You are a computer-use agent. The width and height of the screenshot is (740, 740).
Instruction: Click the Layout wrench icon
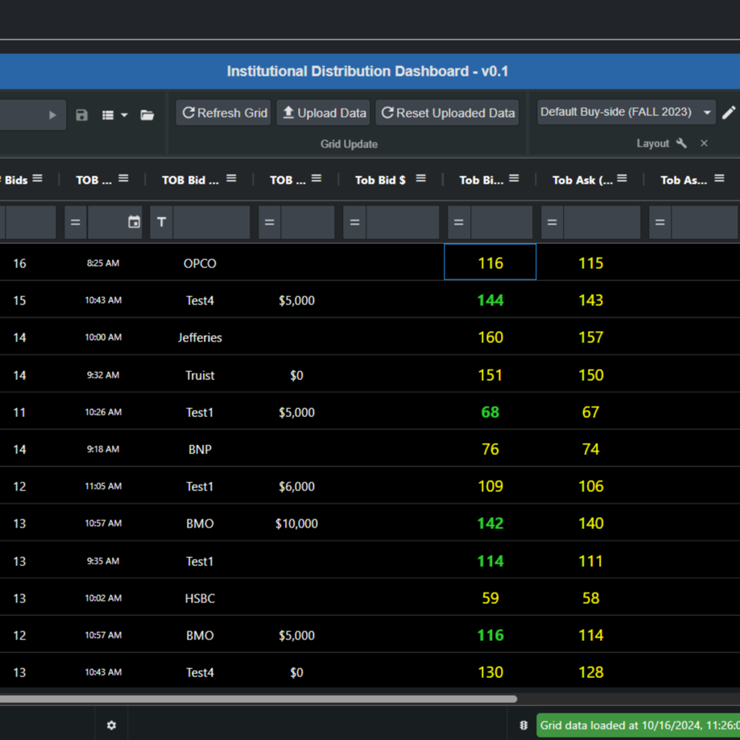tap(681, 143)
